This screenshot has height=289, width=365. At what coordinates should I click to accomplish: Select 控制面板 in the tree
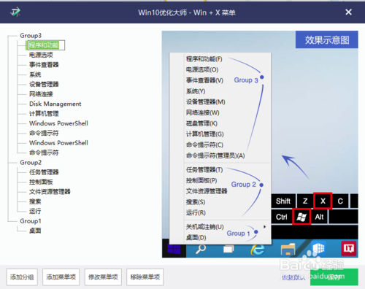41,182
